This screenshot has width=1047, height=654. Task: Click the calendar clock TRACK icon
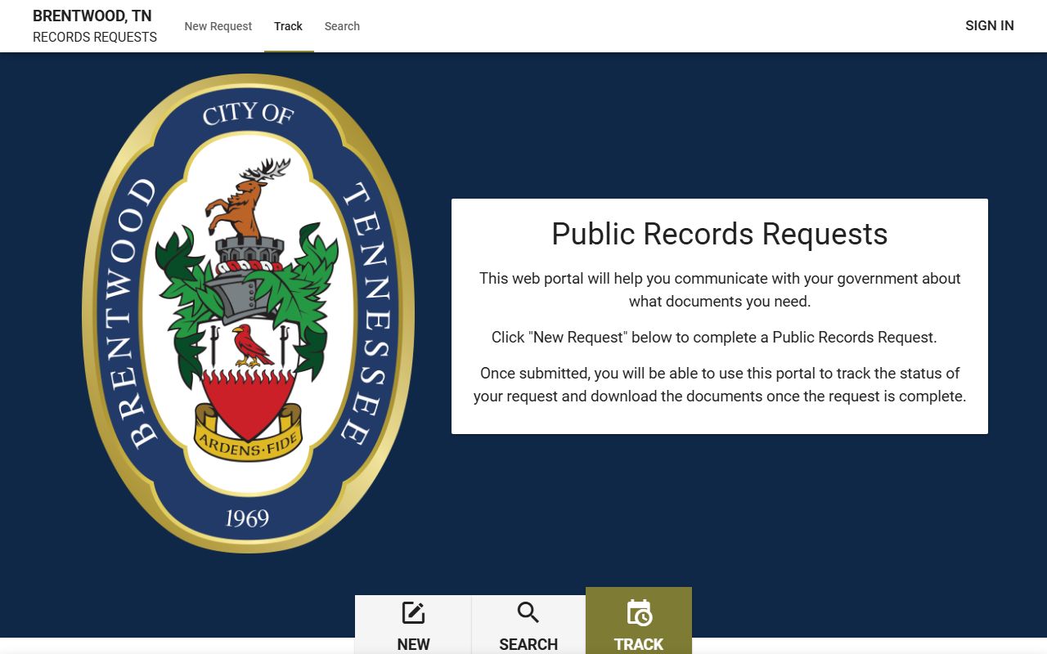[639, 613]
